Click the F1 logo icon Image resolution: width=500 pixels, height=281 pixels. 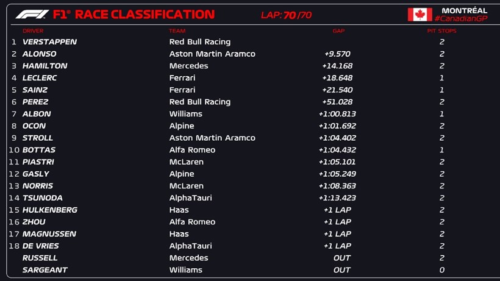pyautogui.click(x=32, y=14)
